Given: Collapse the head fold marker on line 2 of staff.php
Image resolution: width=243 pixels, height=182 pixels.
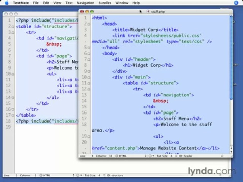Looking at the screenshot, I should click(x=89, y=24).
